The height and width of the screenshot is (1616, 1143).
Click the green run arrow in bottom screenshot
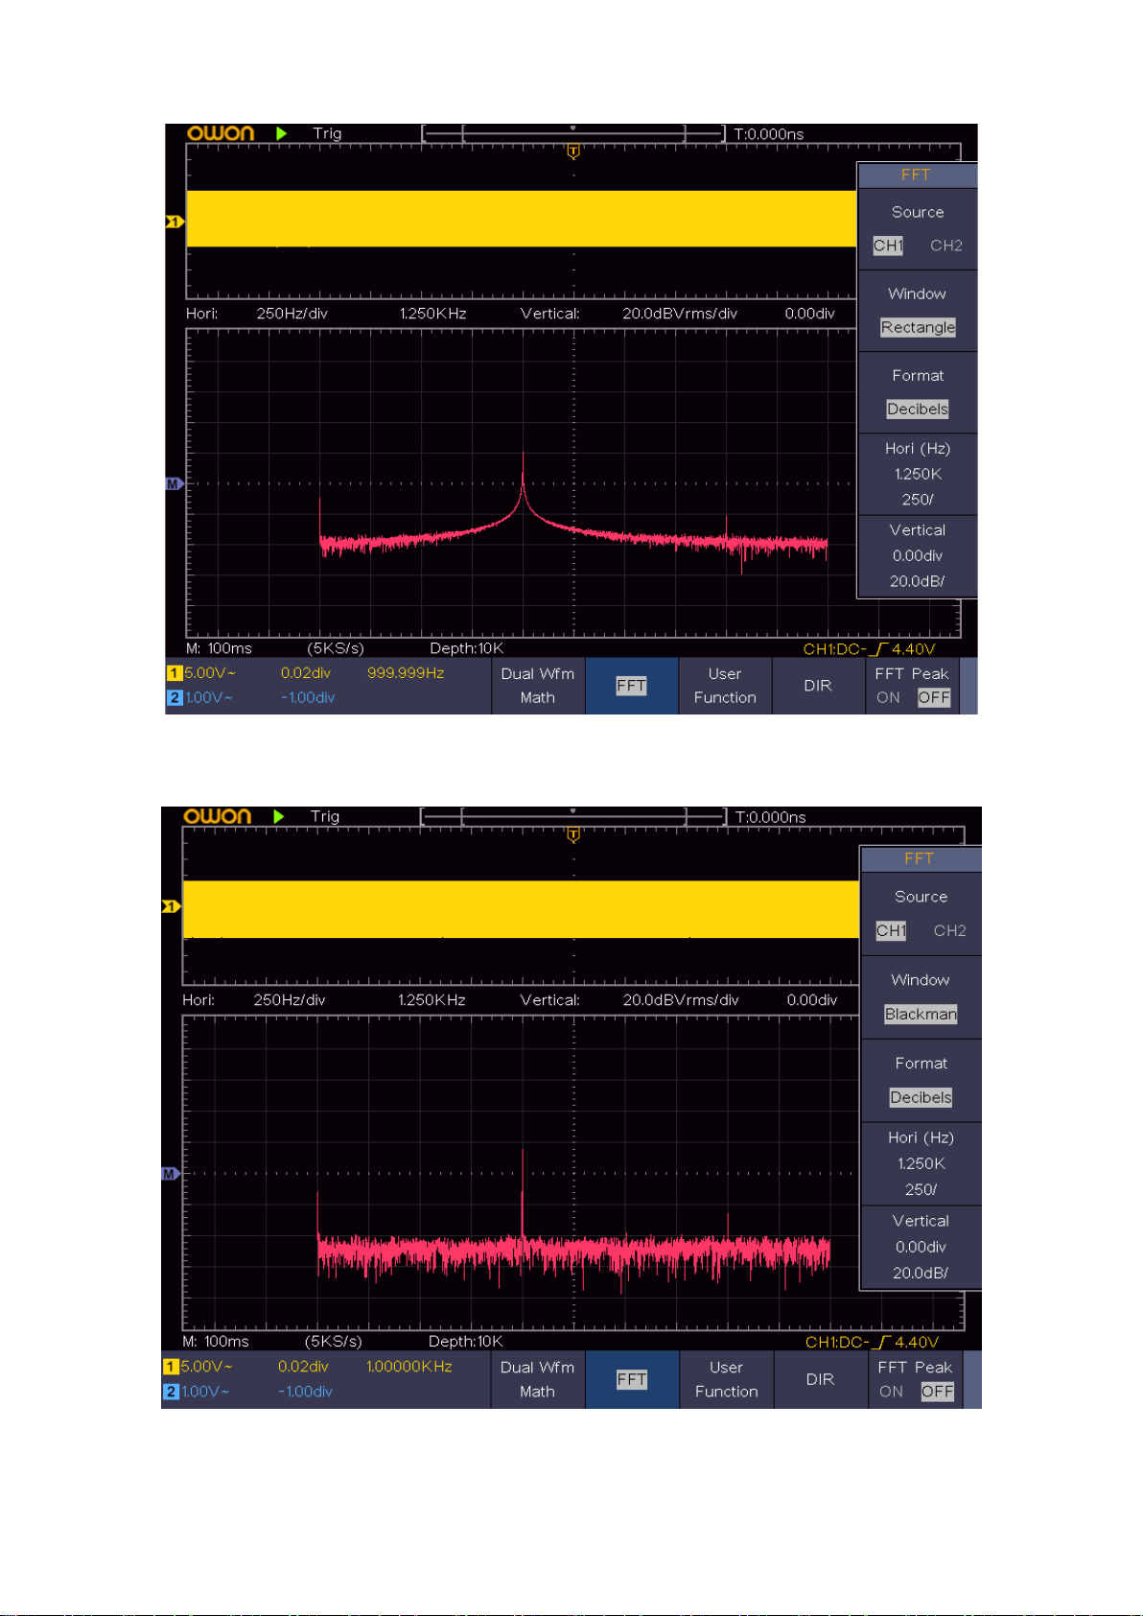click(x=279, y=816)
